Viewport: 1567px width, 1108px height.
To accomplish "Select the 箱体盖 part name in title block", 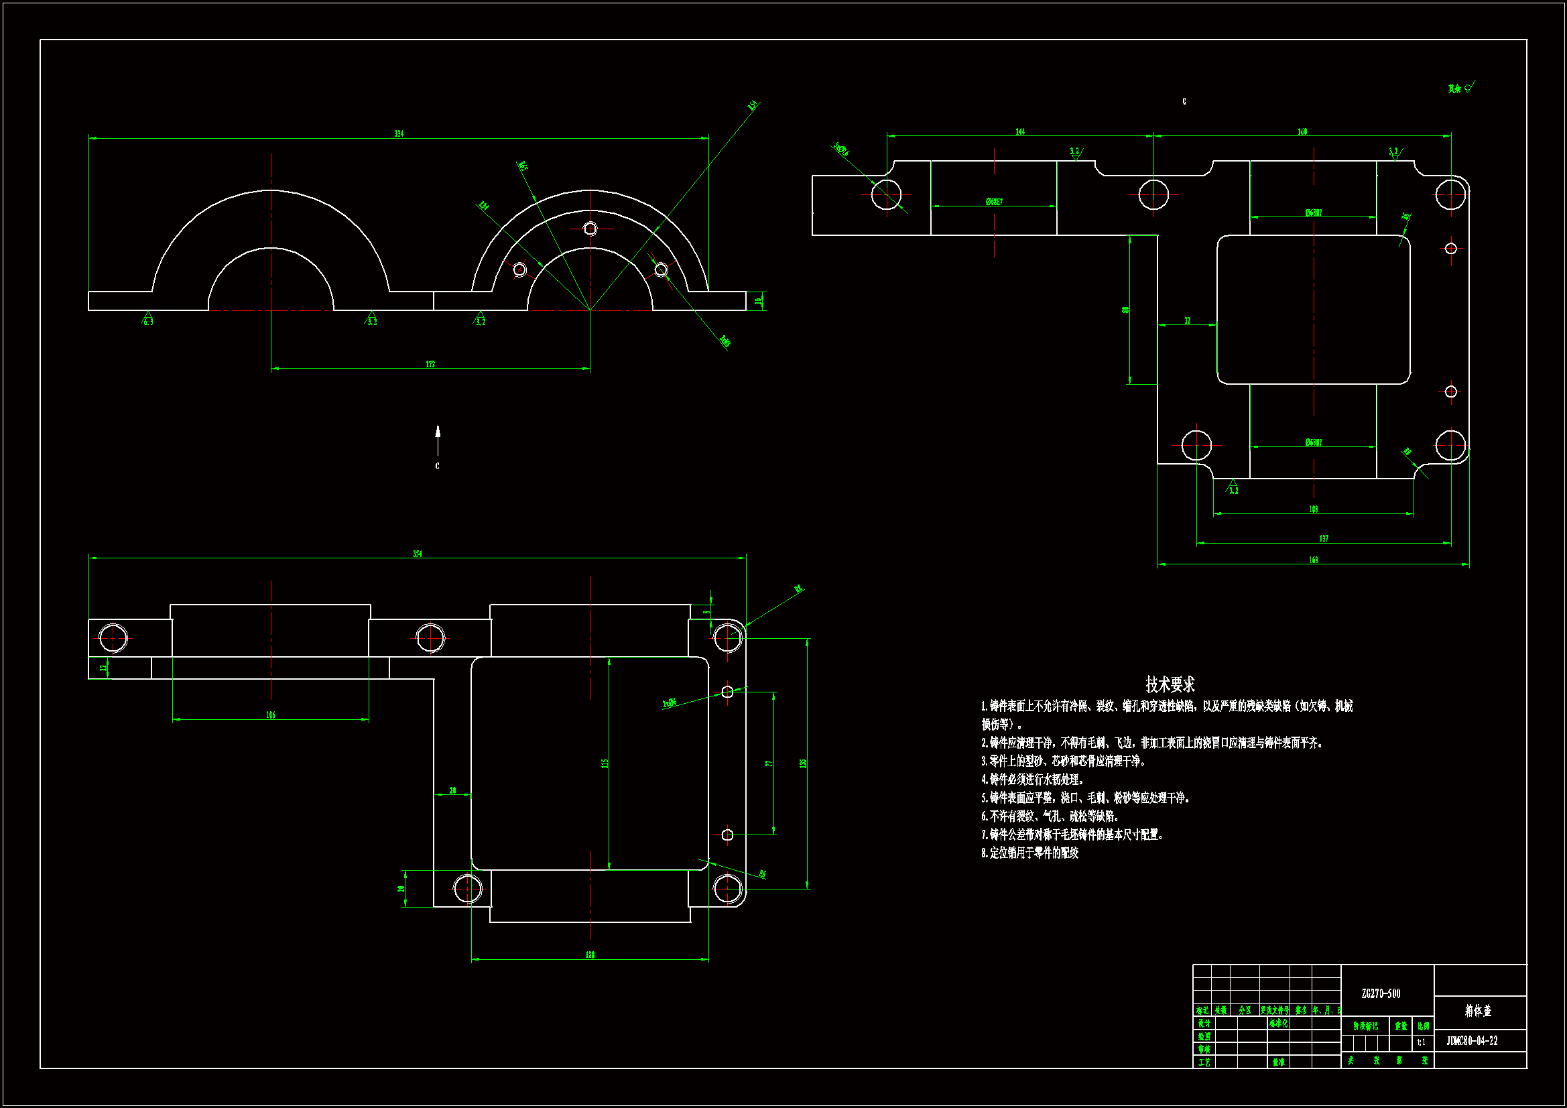I will (1478, 1011).
